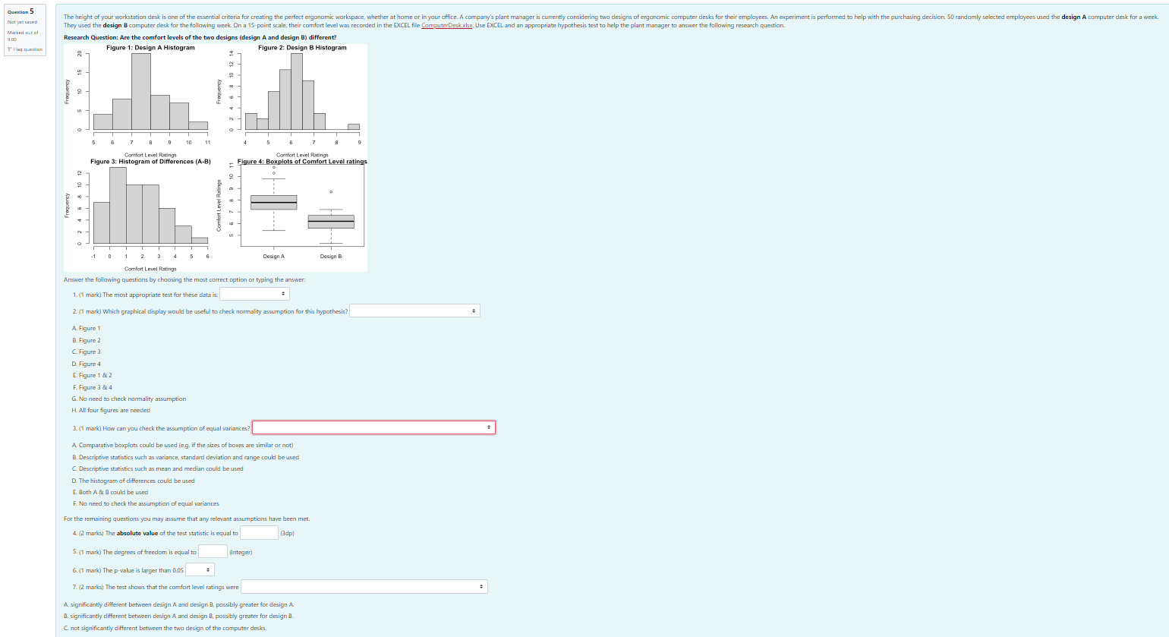Click the 'Research Question' bold heading line
The width and height of the screenshot is (1169, 637).
pos(200,37)
